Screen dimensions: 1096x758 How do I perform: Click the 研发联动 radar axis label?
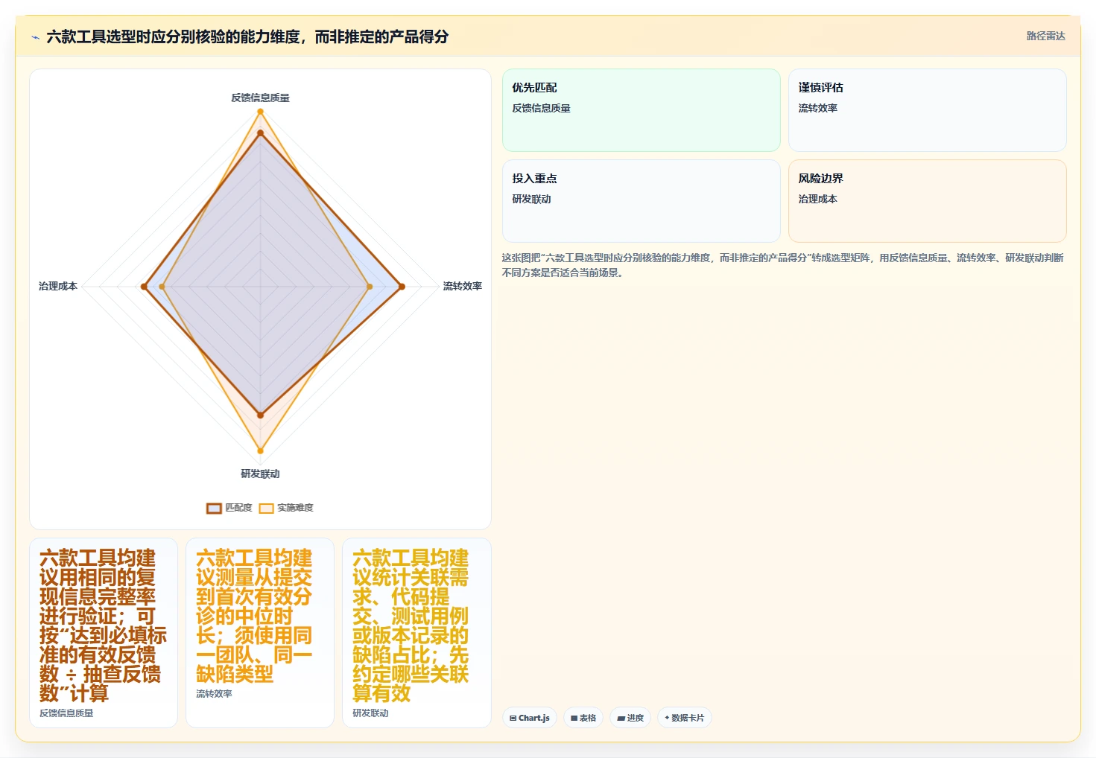click(260, 474)
